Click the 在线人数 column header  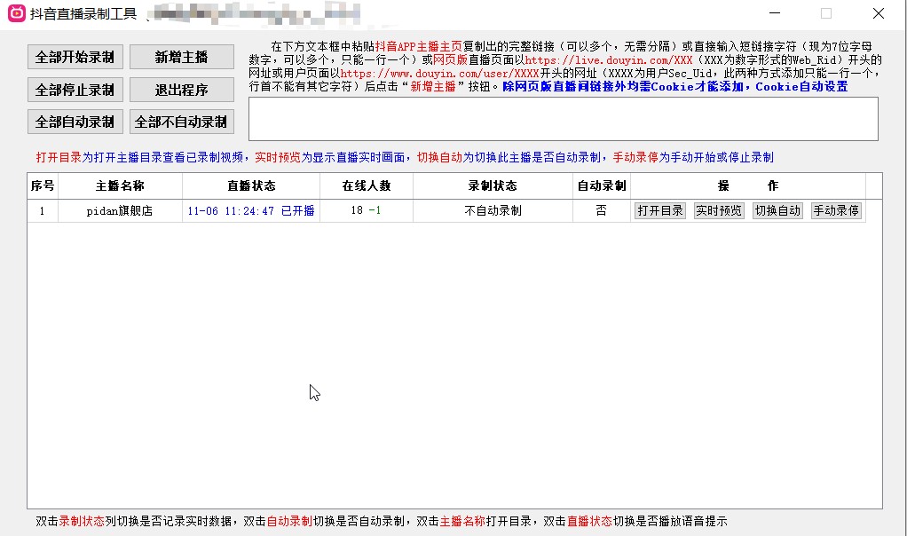(x=367, y=185)
